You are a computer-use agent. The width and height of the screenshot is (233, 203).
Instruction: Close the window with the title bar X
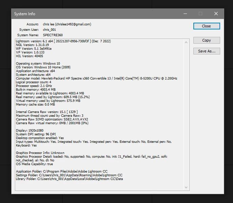pyautogui.click(x=216, y=14)
